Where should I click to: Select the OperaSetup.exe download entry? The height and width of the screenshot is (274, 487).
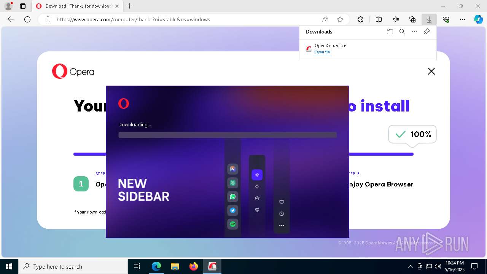[x=368, y=49]
